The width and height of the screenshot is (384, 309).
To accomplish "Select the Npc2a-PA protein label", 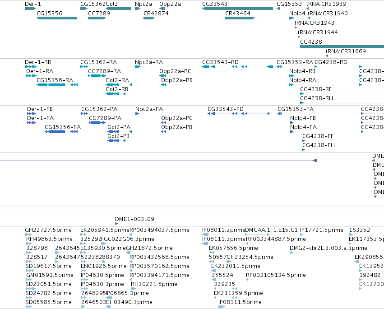I will tap(149, 109).
